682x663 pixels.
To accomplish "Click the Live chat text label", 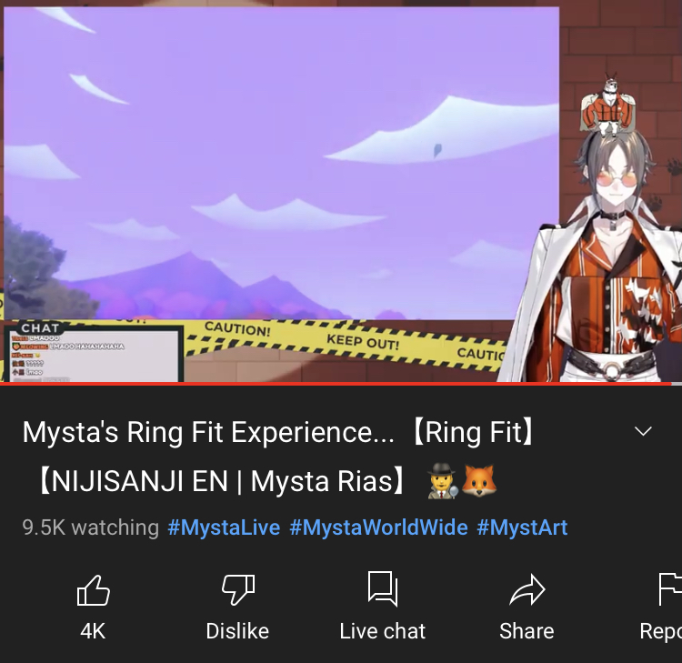I will pos(382,631).
